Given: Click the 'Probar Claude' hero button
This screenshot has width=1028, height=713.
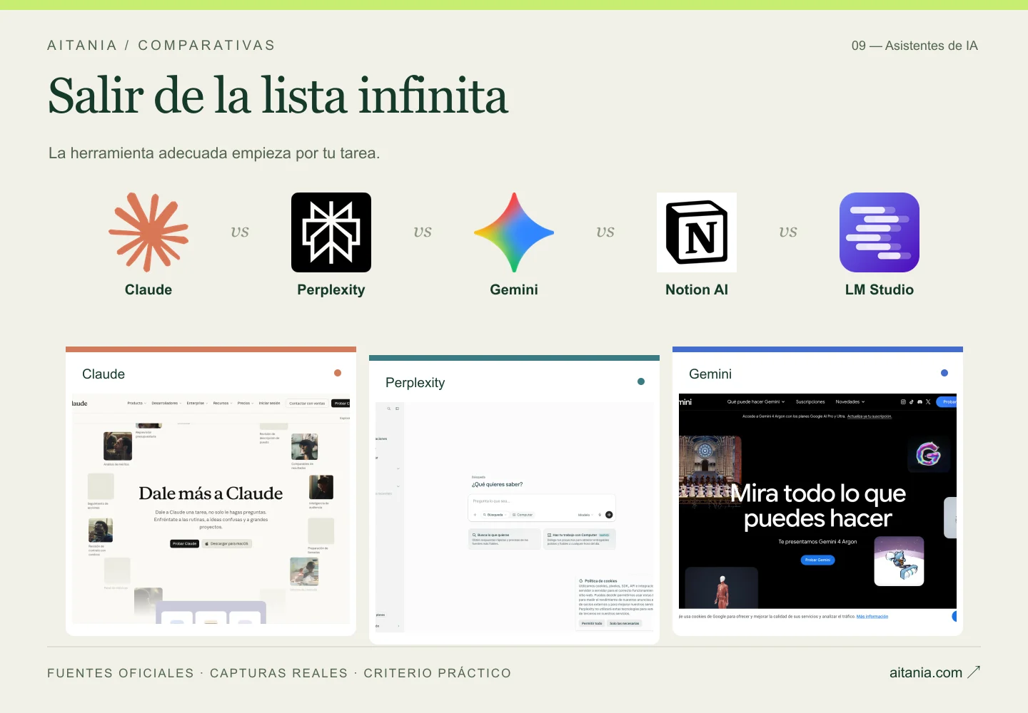Looking at the screenshot, I should pos(184,543).
